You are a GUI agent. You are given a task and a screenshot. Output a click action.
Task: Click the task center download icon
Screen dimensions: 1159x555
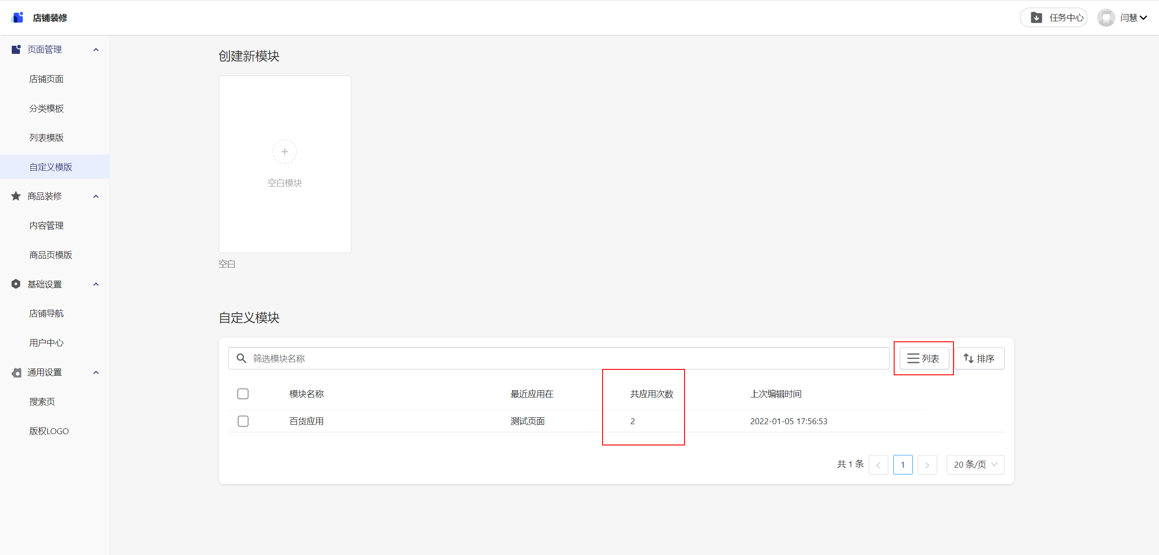coord(1036,18)
